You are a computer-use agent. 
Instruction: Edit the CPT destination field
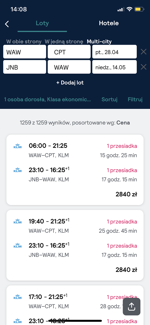pyautogui.click(x=69, y=52)
